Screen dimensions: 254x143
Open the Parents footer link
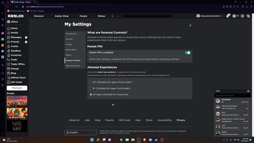tap(110, 120)
